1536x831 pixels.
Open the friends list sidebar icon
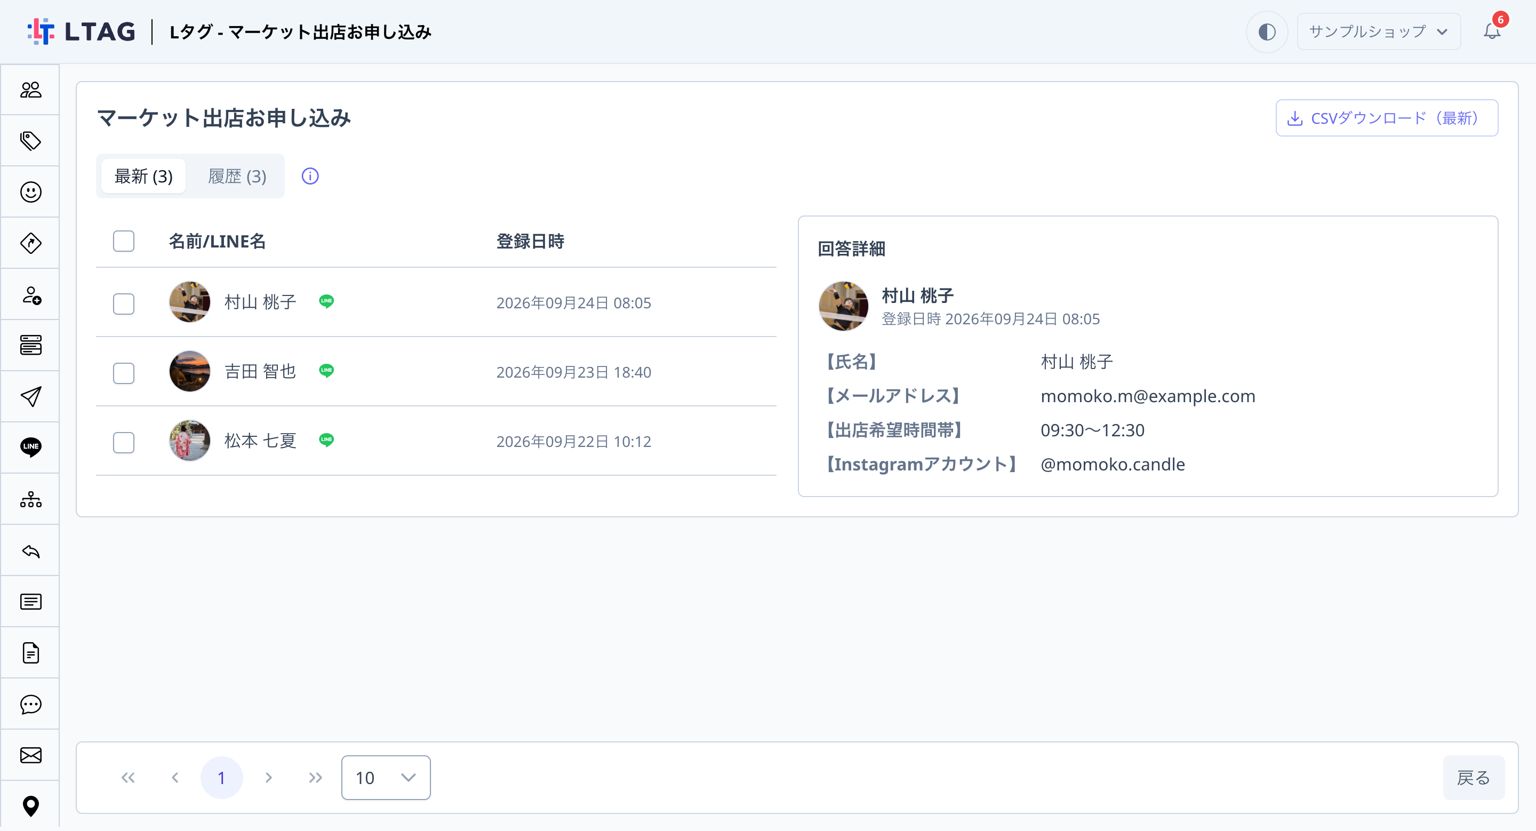[30, 90]
